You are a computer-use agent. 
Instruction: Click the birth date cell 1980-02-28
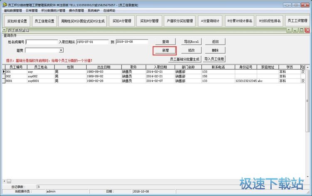coord(104,81)
